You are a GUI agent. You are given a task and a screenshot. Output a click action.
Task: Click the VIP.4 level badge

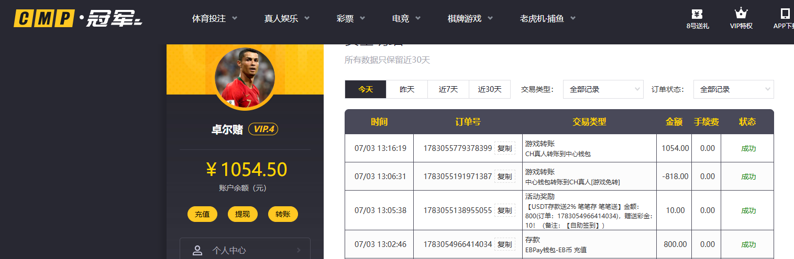263,129
